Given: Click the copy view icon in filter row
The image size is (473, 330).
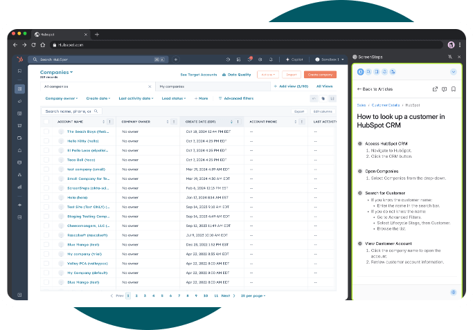Looking at the screenshot, I should click(x=323, y=98).
